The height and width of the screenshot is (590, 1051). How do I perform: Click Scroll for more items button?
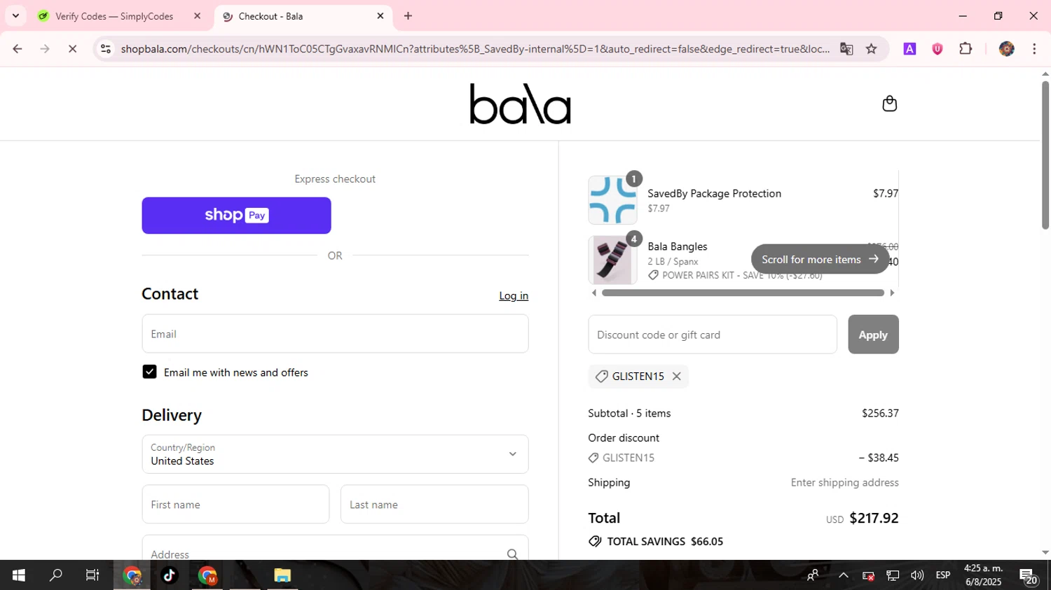(820, 259)
